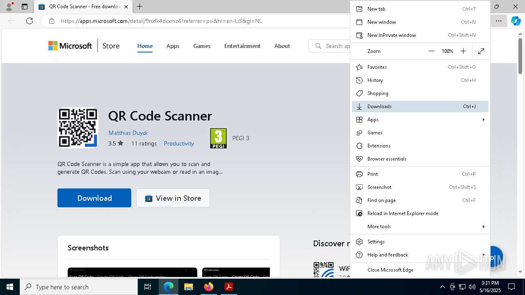Choose Print from the menu
Viewport: 525px width, 295px height.
click(420, 174)
